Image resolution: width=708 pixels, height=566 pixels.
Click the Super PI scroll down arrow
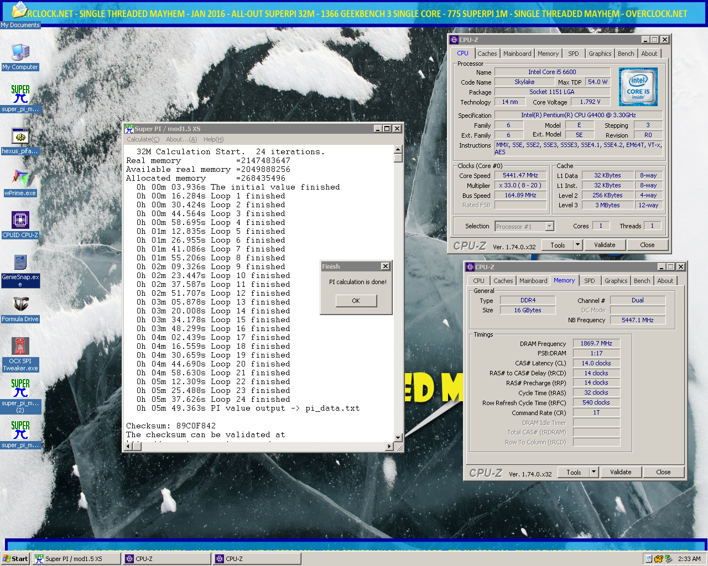coord(398,437)
